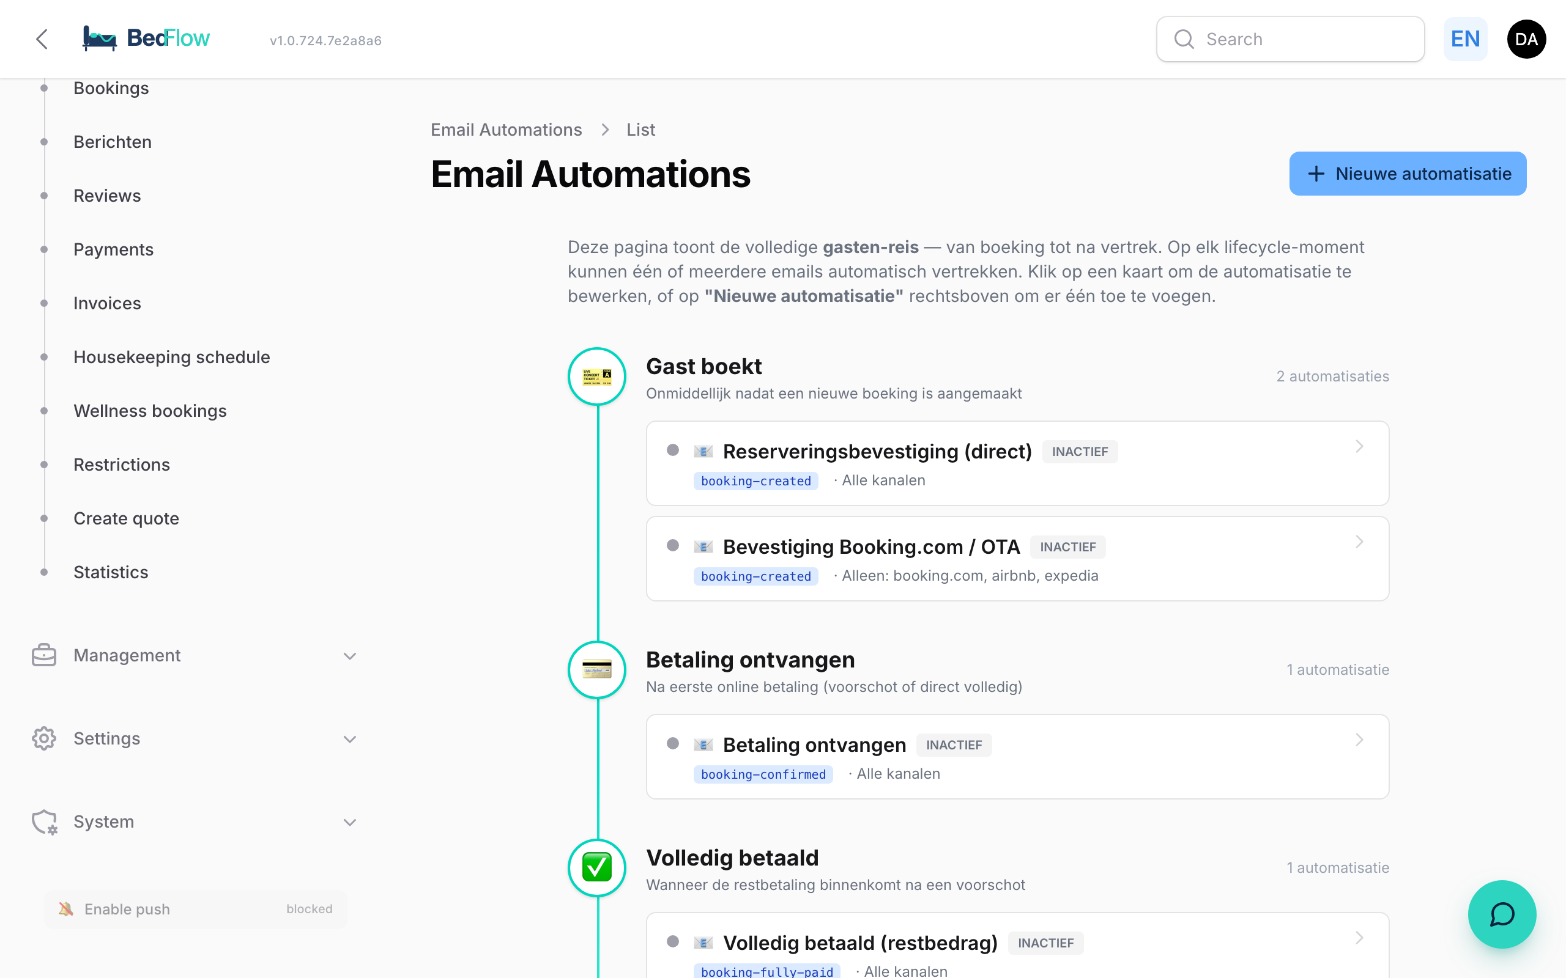
Task: Click the muted bell push icon
Action: click(66, 909)
